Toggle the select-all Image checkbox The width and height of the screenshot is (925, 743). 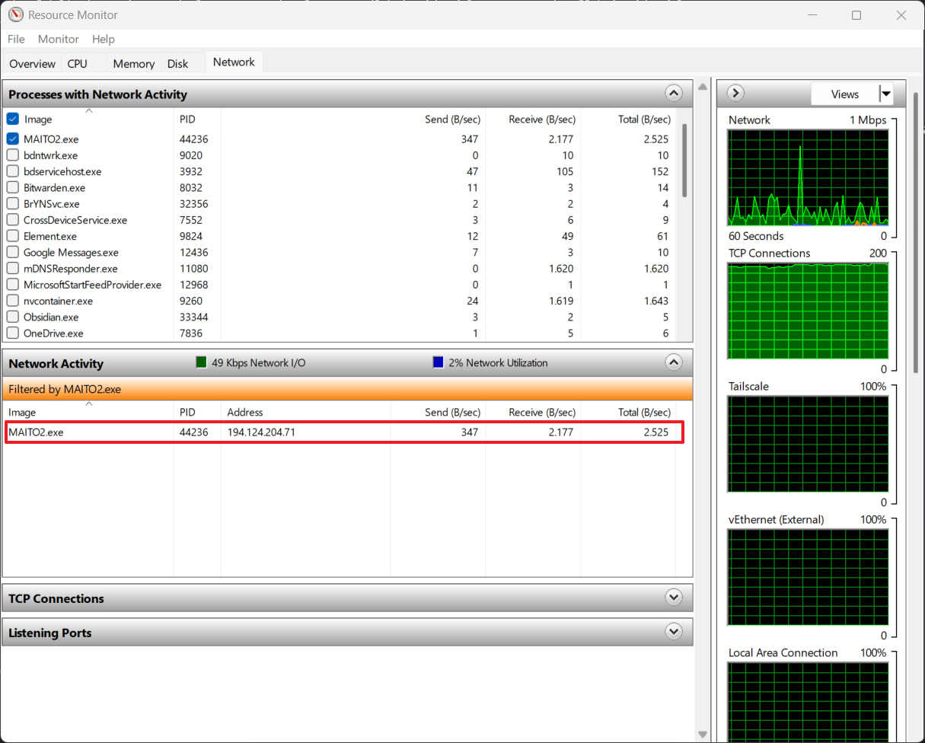pos(12,119)
